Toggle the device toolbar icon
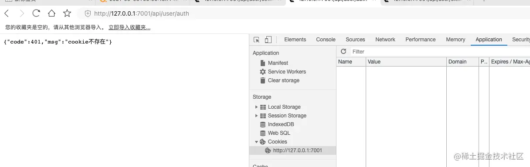 click(268, 40)
